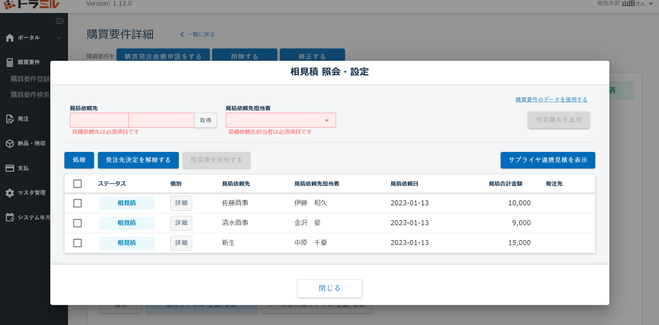
Task: Check the checkbox for 新生 row
Action: point(77,243)
